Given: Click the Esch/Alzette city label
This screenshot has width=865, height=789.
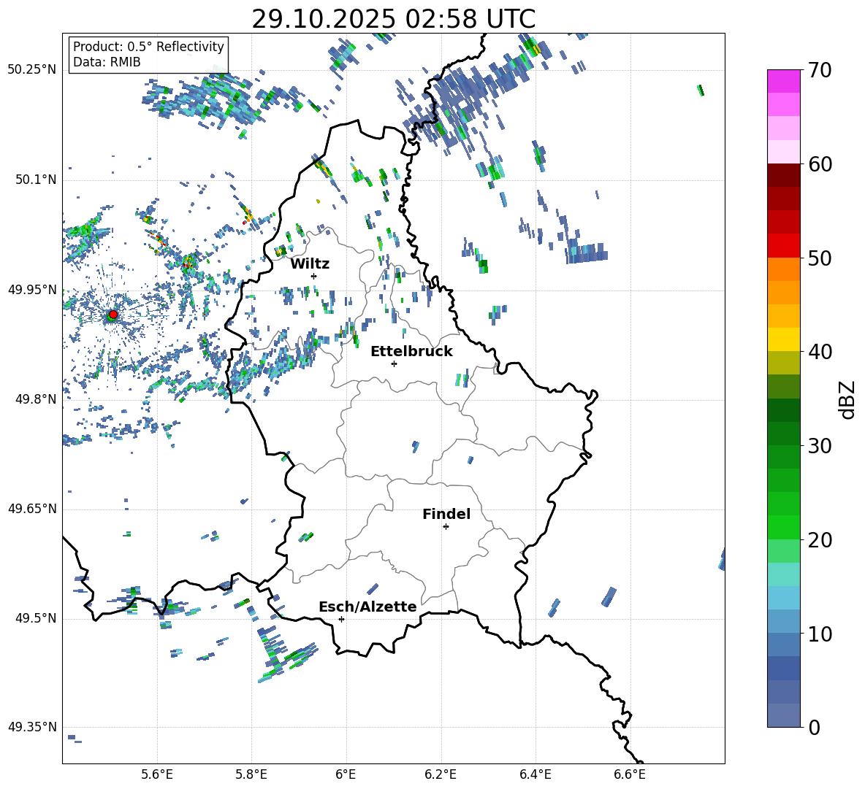Looking at the screenshot, I should coord(367,607).
